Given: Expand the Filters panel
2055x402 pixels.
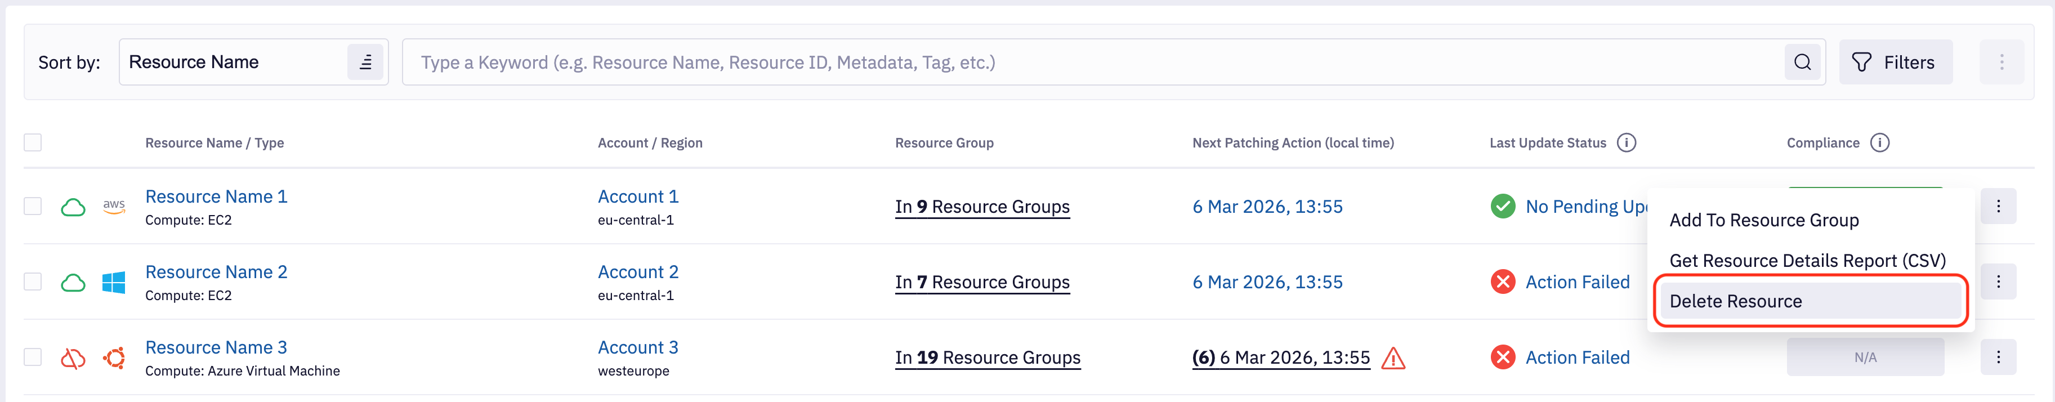Looking at the screenshot, I should pos(1895,62).
